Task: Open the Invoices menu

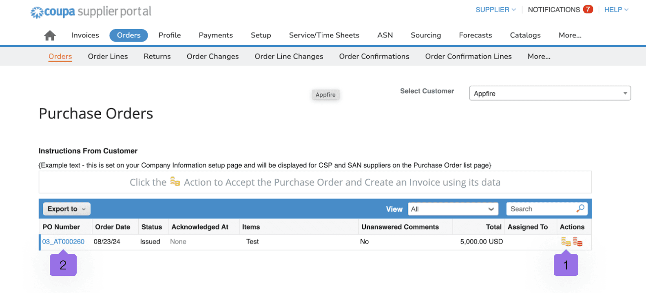Action: click(x=85, y=35)
